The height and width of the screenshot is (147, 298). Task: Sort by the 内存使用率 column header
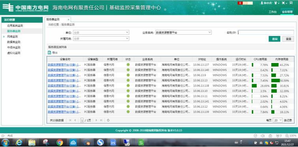[x=282, y=59]
